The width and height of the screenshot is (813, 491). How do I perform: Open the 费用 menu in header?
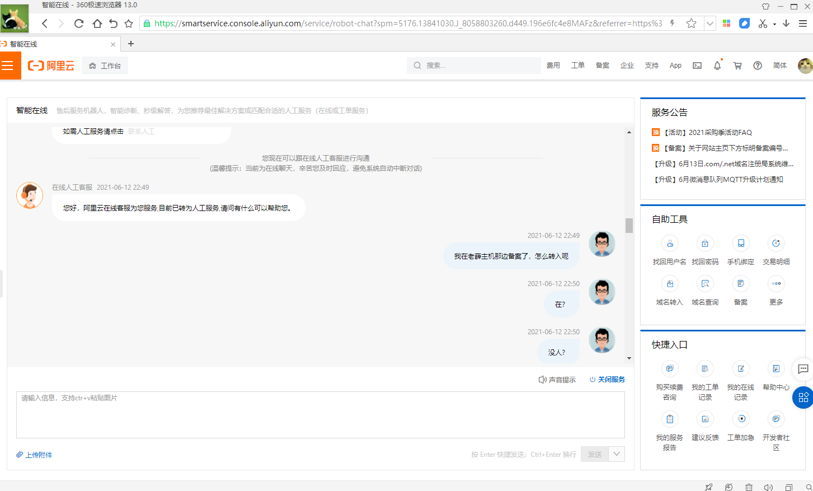(x=553, y=66)
